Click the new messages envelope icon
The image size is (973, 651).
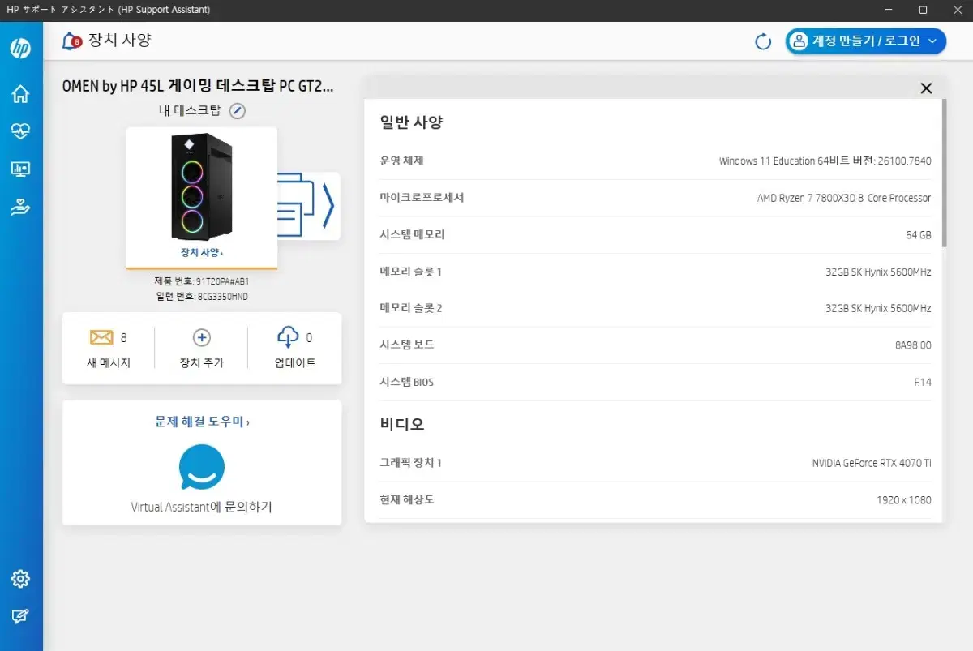(101, 337)
